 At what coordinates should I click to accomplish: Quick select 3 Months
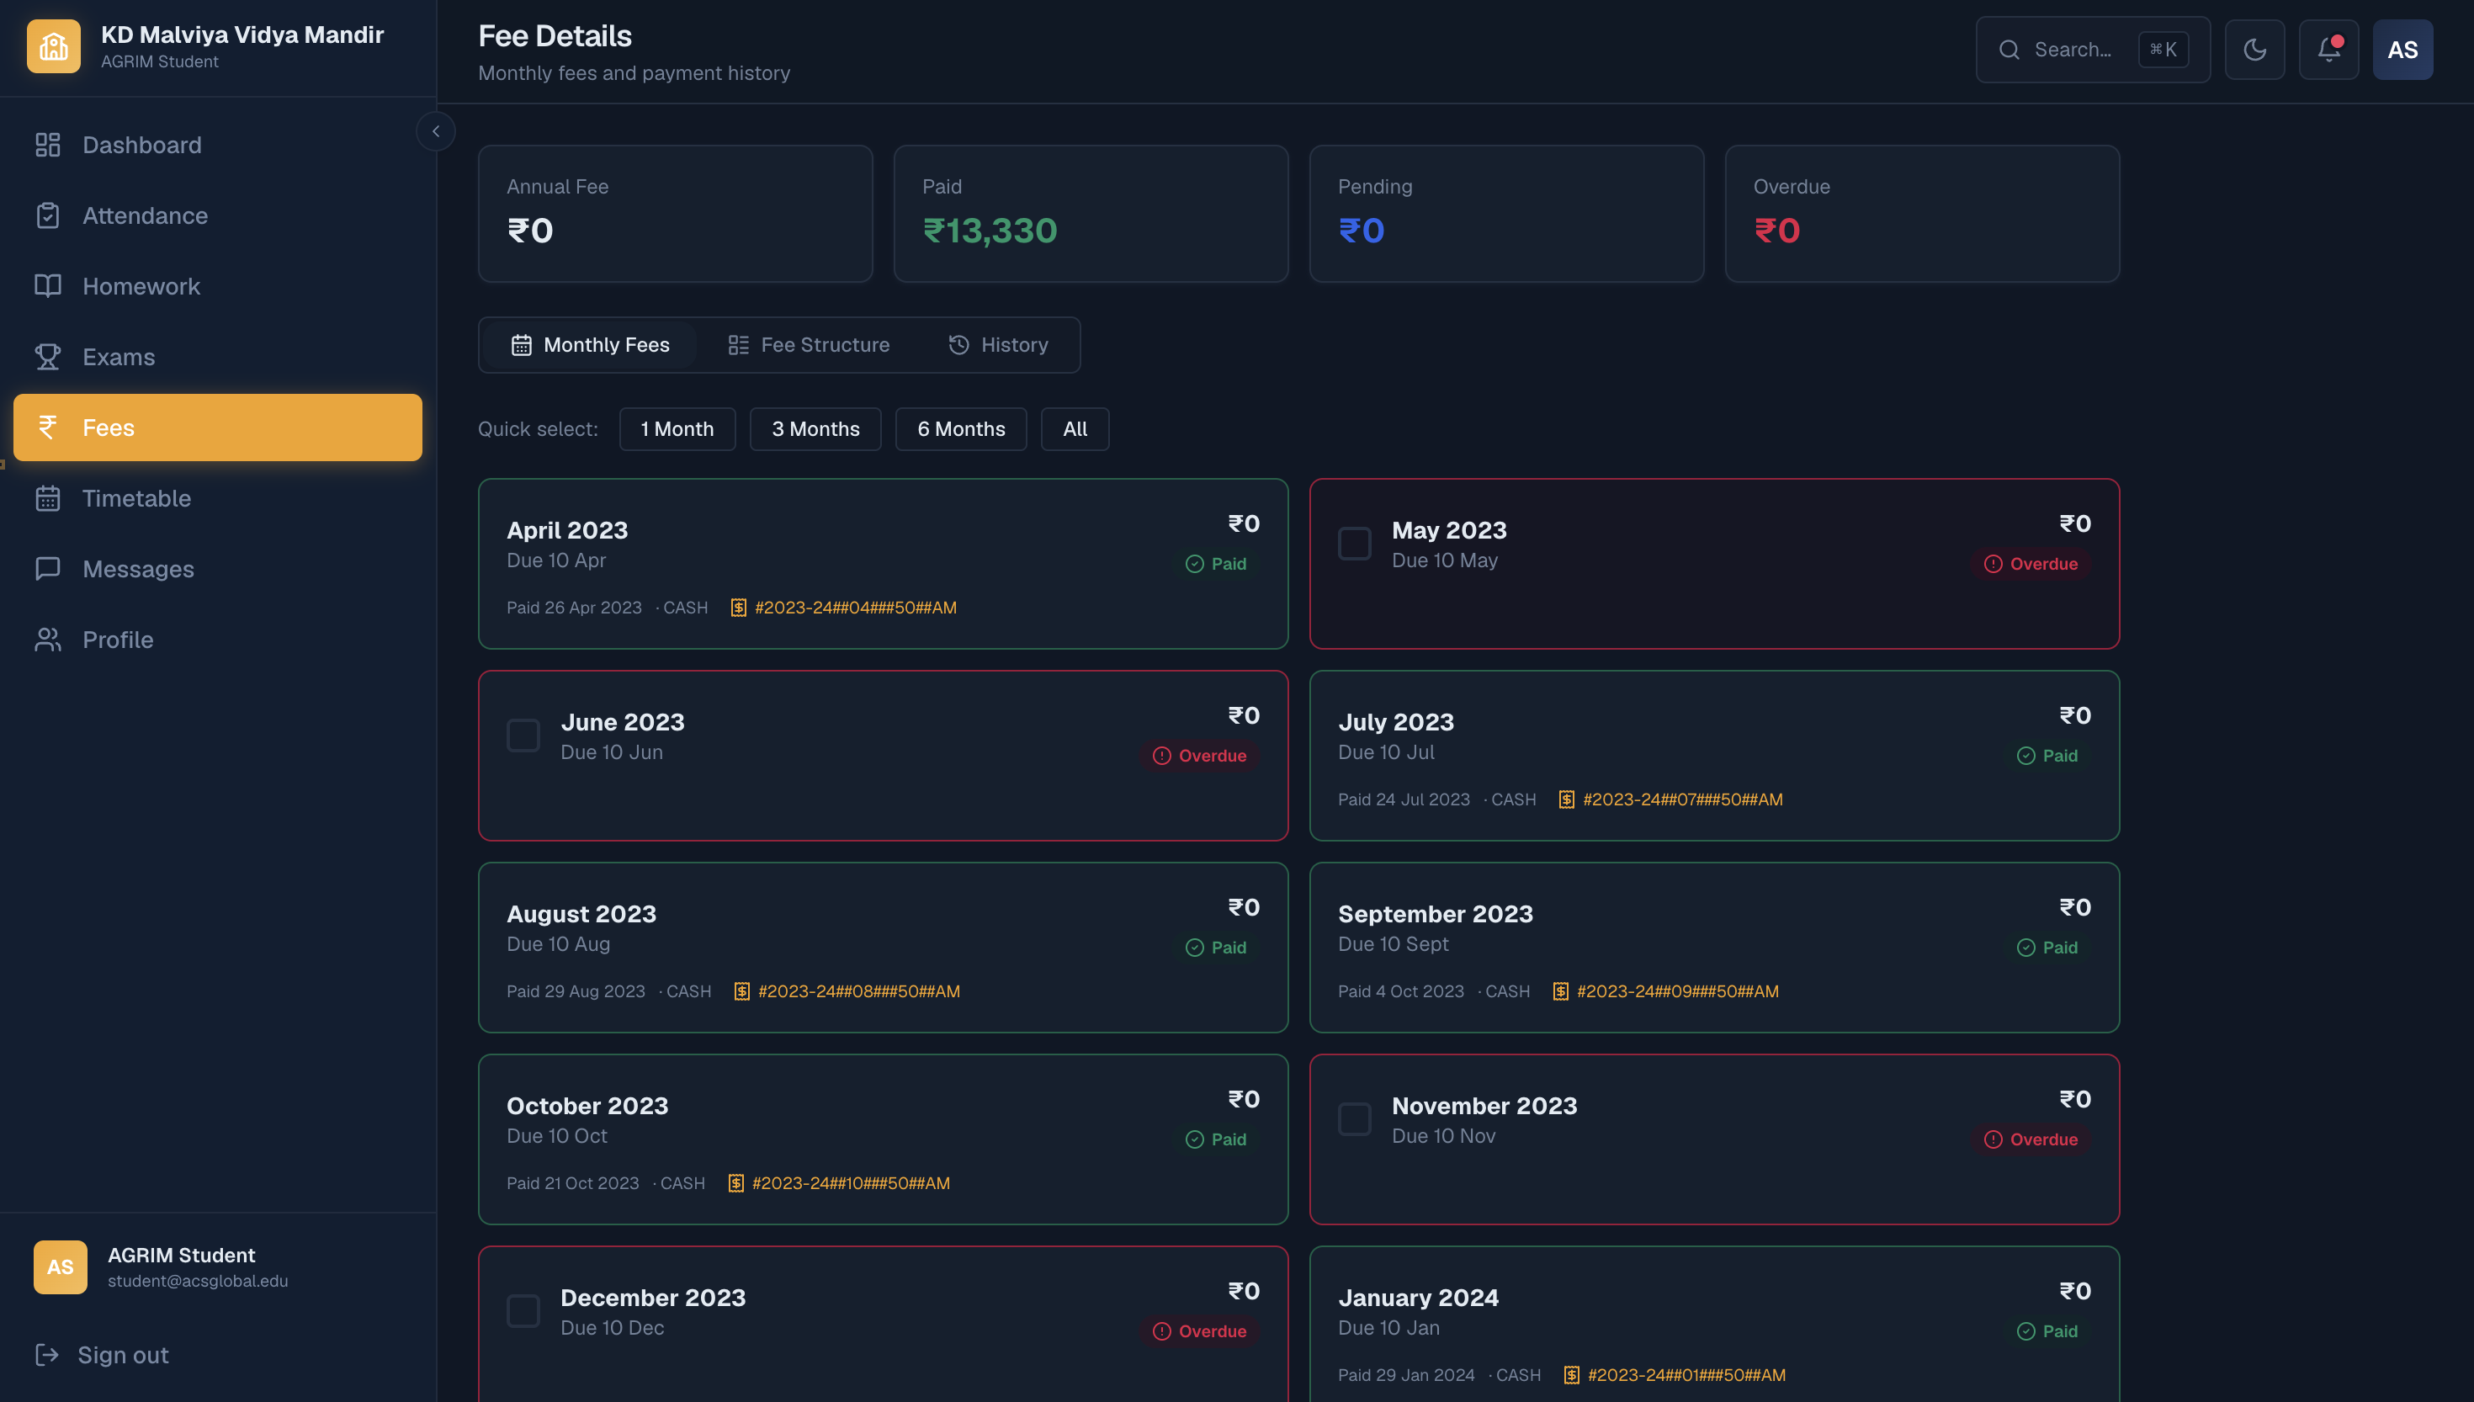point(815,428)
